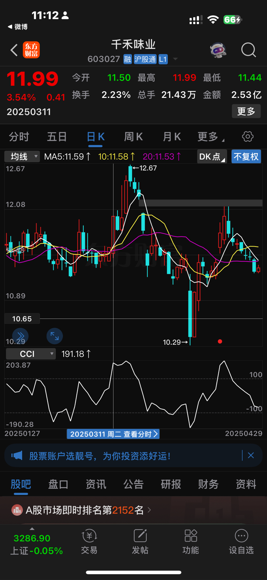Tap the 12.67 high price annotation

[145, 168]
